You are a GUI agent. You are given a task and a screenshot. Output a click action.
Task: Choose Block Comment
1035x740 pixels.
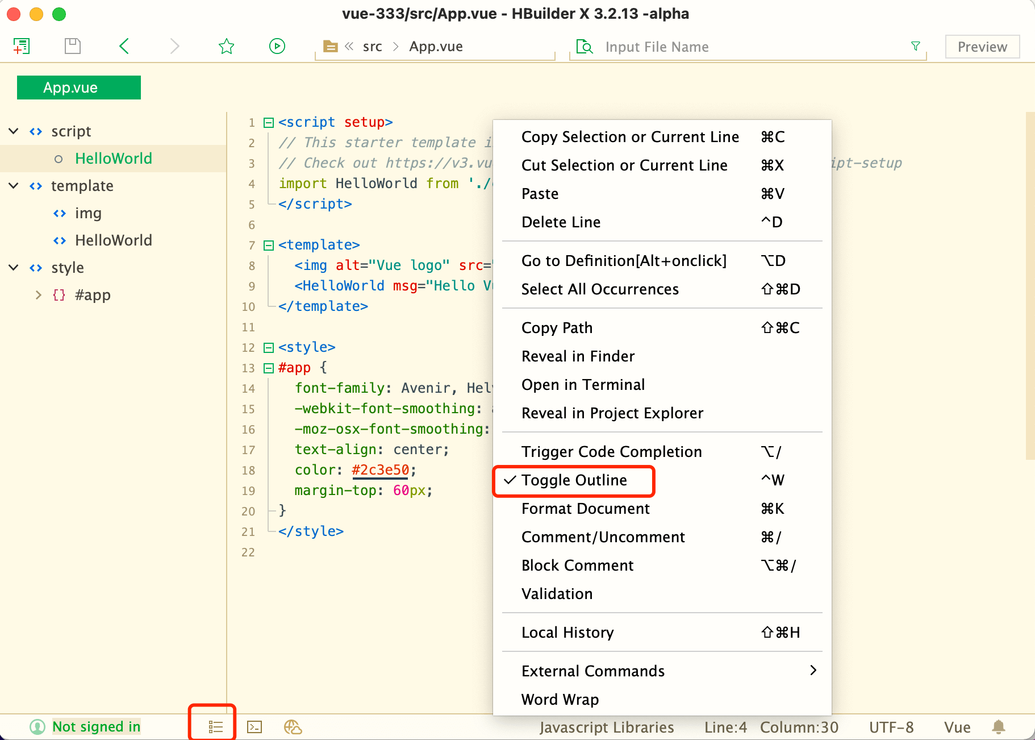tap(662, 566)
